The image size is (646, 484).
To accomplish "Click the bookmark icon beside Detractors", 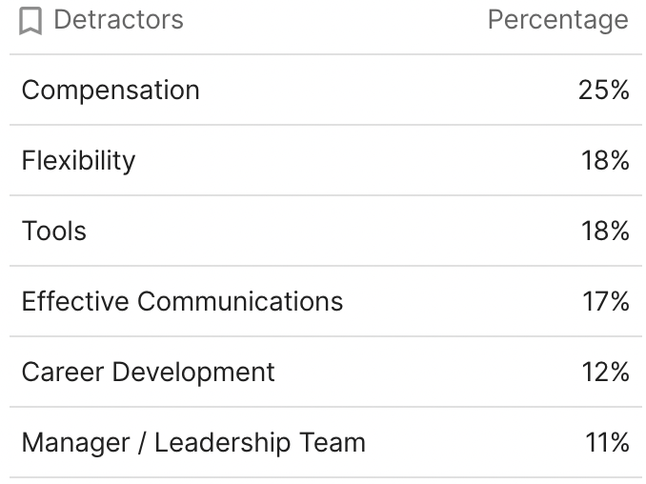I will click(x=30, y=20).
